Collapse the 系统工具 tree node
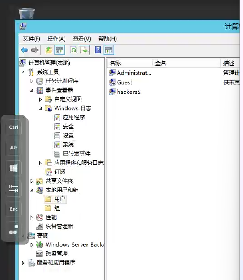This screenshot has width=243, height=280. [23, 72]
